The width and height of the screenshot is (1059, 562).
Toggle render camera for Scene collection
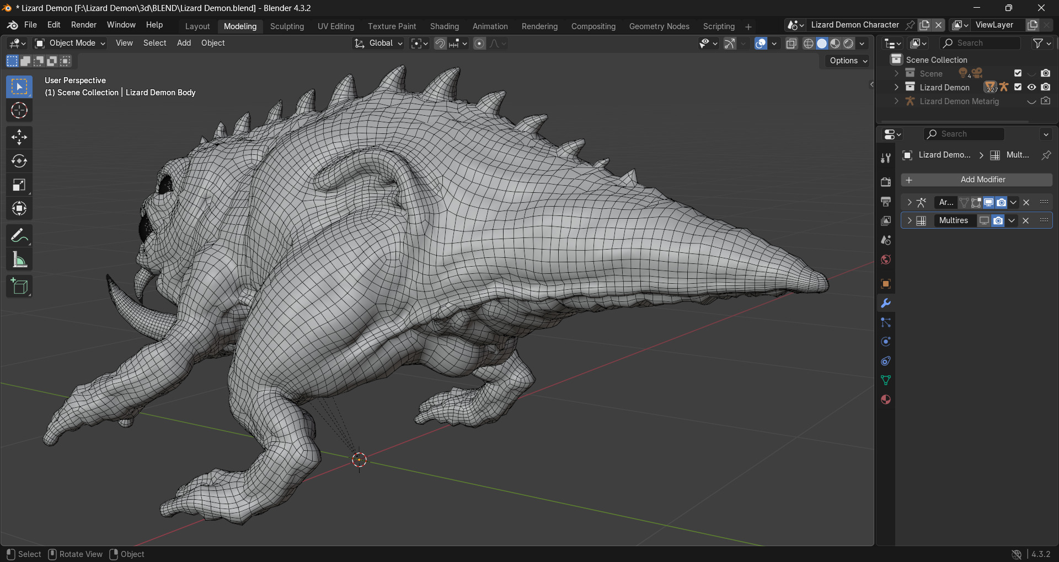(x=1045, y=73)
